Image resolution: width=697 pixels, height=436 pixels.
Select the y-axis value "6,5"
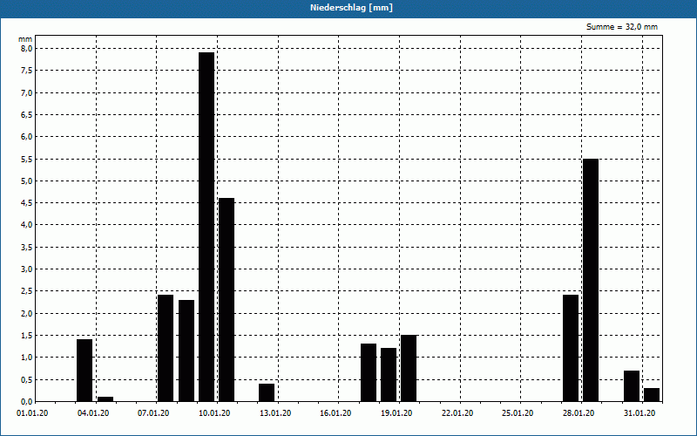pos(27,114)
